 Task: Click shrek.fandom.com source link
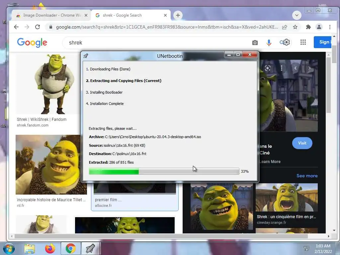(33, 125)
